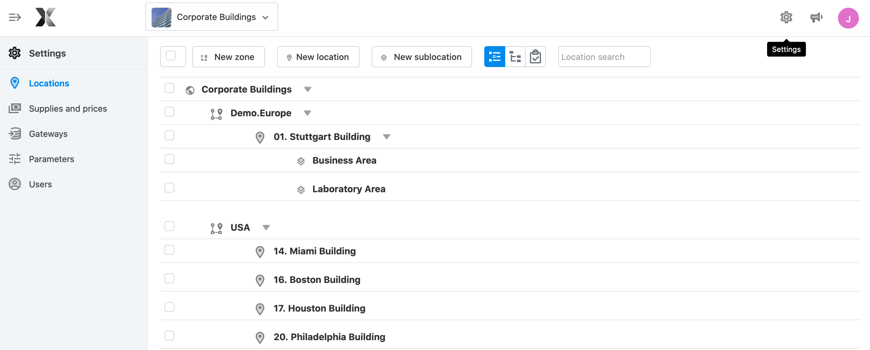Collapse the Demo.Europe zone
This screenshot has width=870, height=350.
click(x=308, y=113)
